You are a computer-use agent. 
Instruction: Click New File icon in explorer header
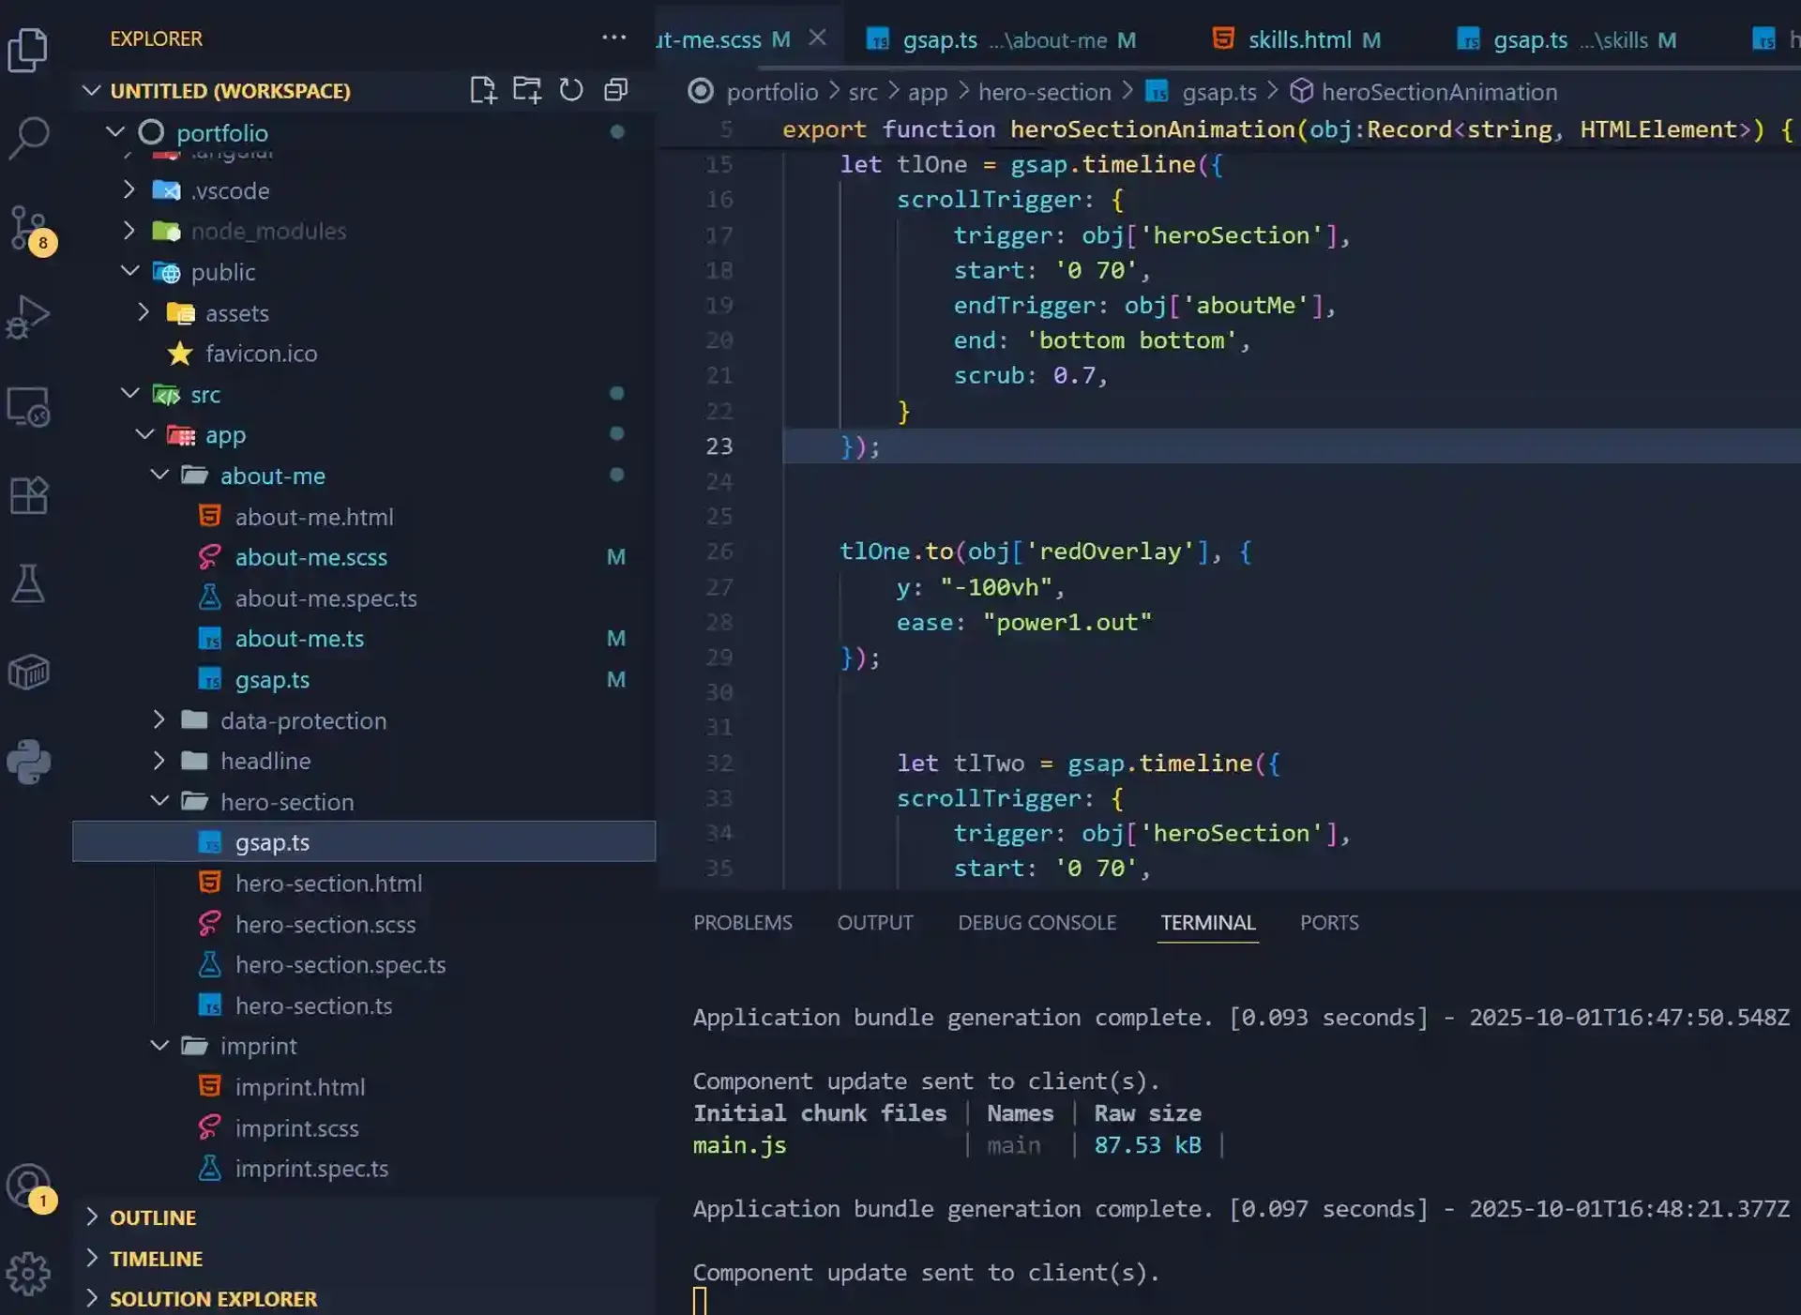tap(482, 90)
